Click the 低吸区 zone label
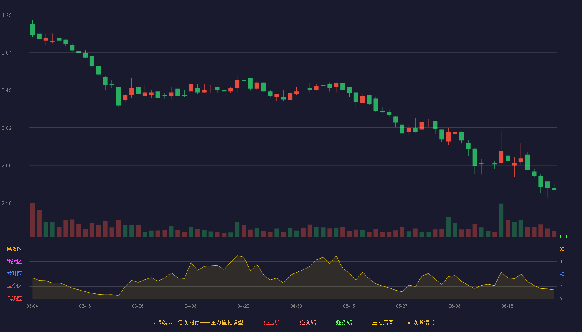Screen dimensions: 582x332 point(14,298)
